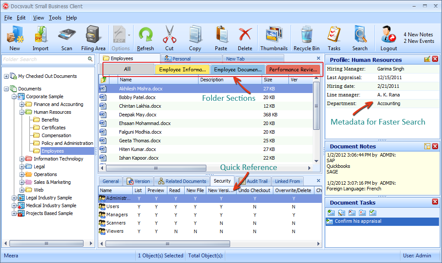Select Deepak May.docx in the file list
Screen dimensions: 442x263
(x=206, y=115)
